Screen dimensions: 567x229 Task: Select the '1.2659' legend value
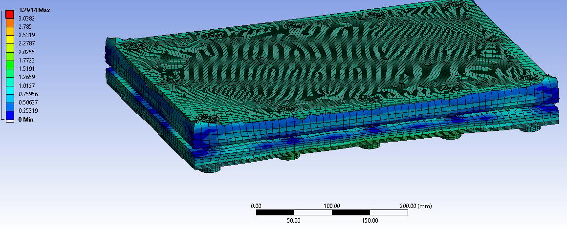point(27,77)
